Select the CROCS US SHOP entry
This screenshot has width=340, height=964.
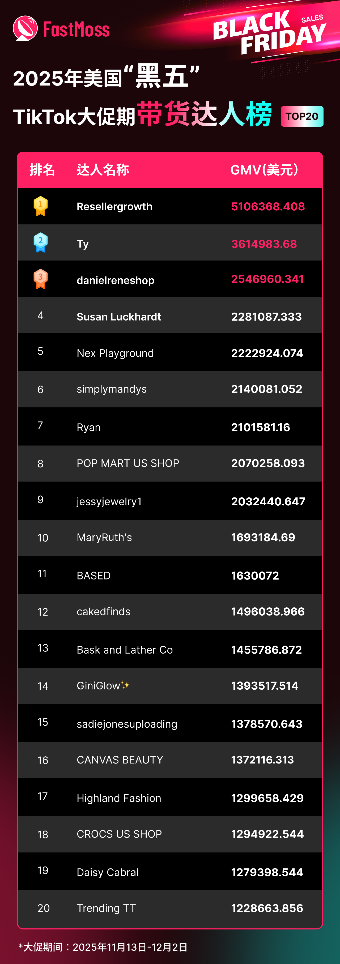119,834
